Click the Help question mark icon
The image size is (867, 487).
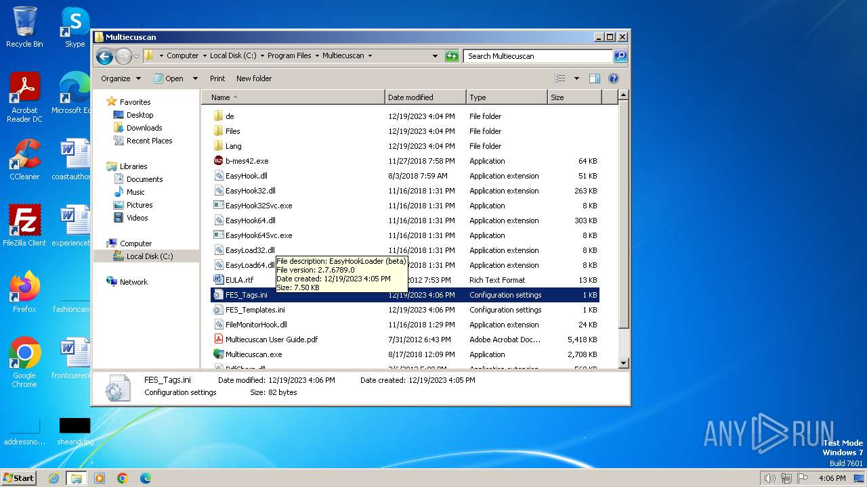(614, 78)
